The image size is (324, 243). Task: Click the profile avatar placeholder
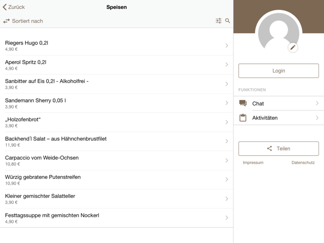tap(279, 31)
